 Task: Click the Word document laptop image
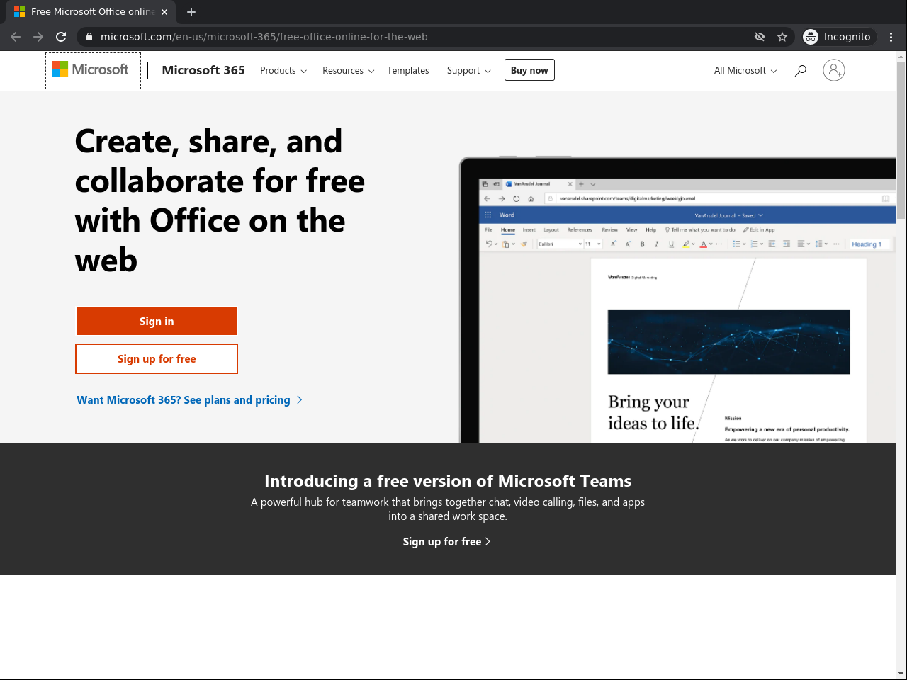(x=677, y=300)
